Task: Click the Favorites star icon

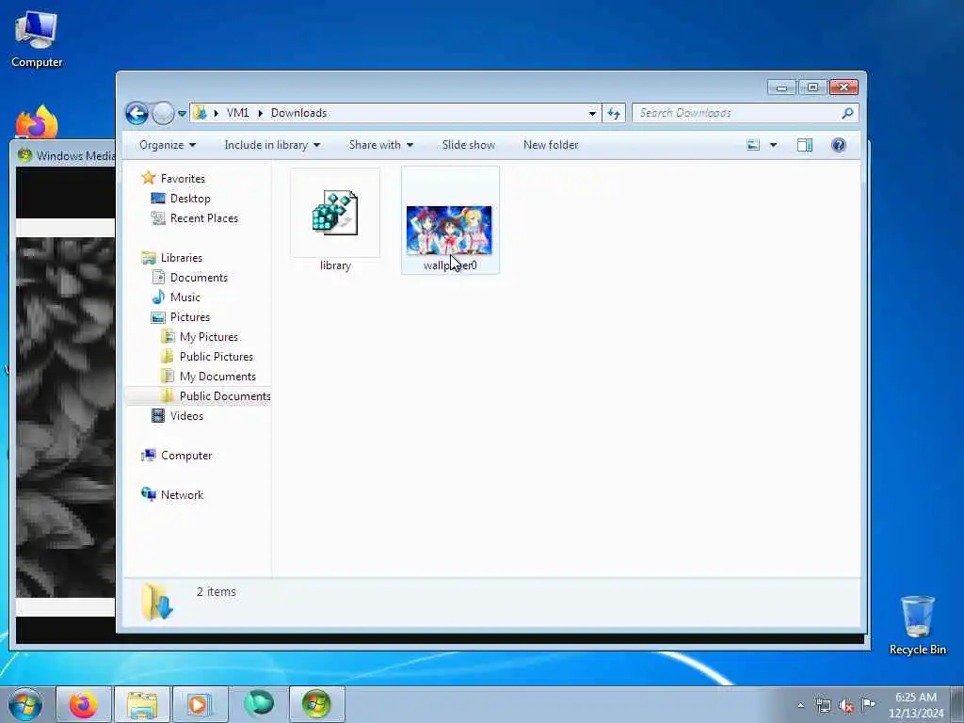Action: 148,178
